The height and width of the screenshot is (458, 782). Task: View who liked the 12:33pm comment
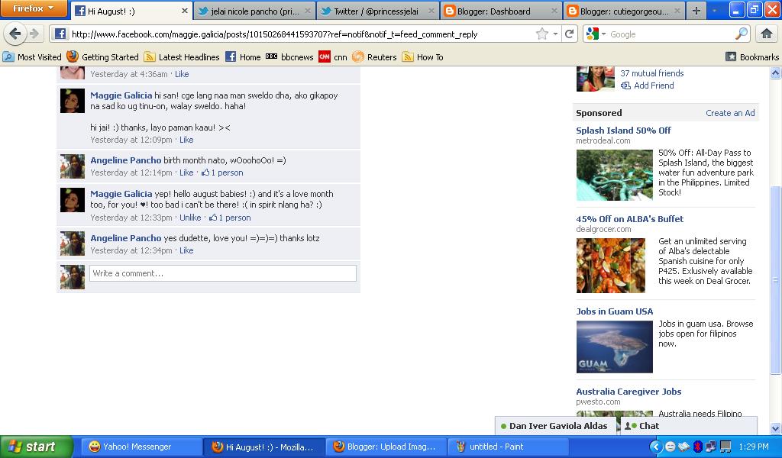[230, 218]
